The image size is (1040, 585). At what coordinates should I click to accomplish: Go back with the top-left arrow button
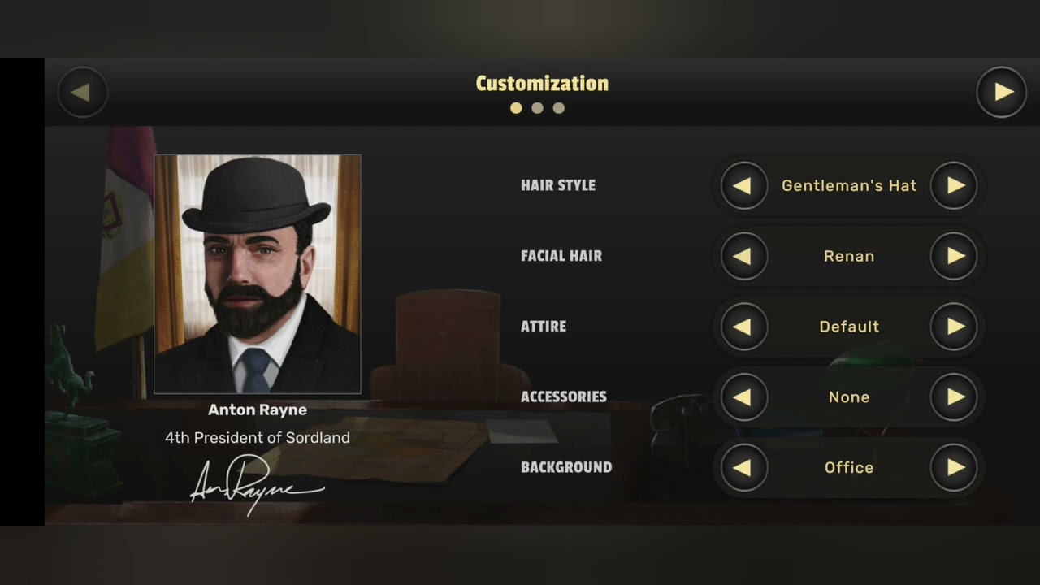(x=82, y=92)
